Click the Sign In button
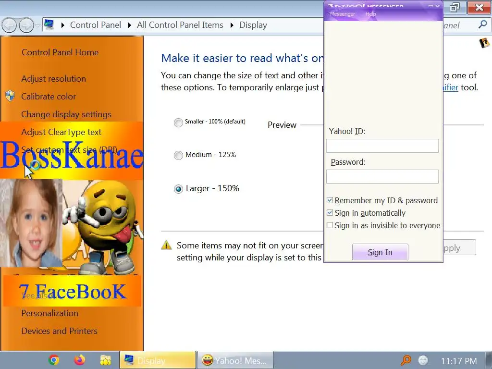The image size is (492, 369). (380, 252)
